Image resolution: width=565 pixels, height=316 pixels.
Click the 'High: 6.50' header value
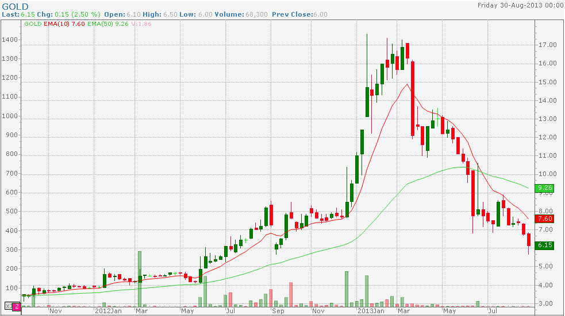(x=160, y=14)
